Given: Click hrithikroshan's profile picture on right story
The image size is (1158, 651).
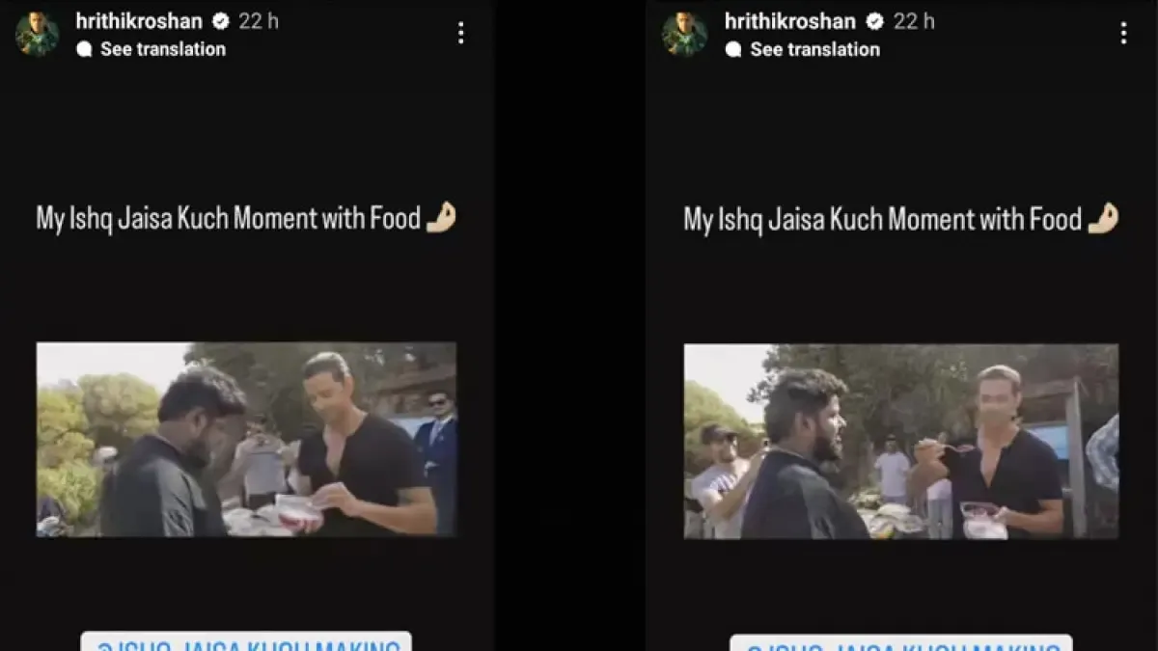Looking at the screenshot, I should pyautogui.click(x=684, y=33).
